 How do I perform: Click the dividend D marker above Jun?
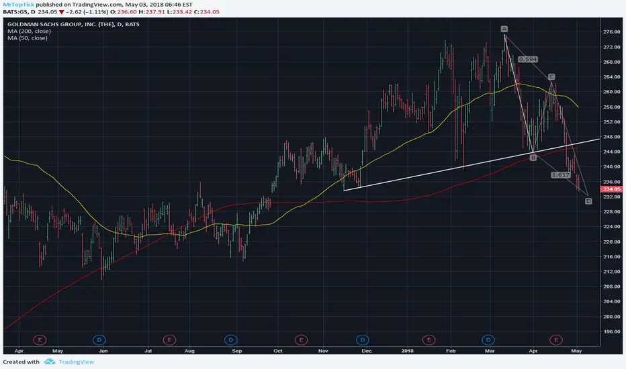coord(99,340)
